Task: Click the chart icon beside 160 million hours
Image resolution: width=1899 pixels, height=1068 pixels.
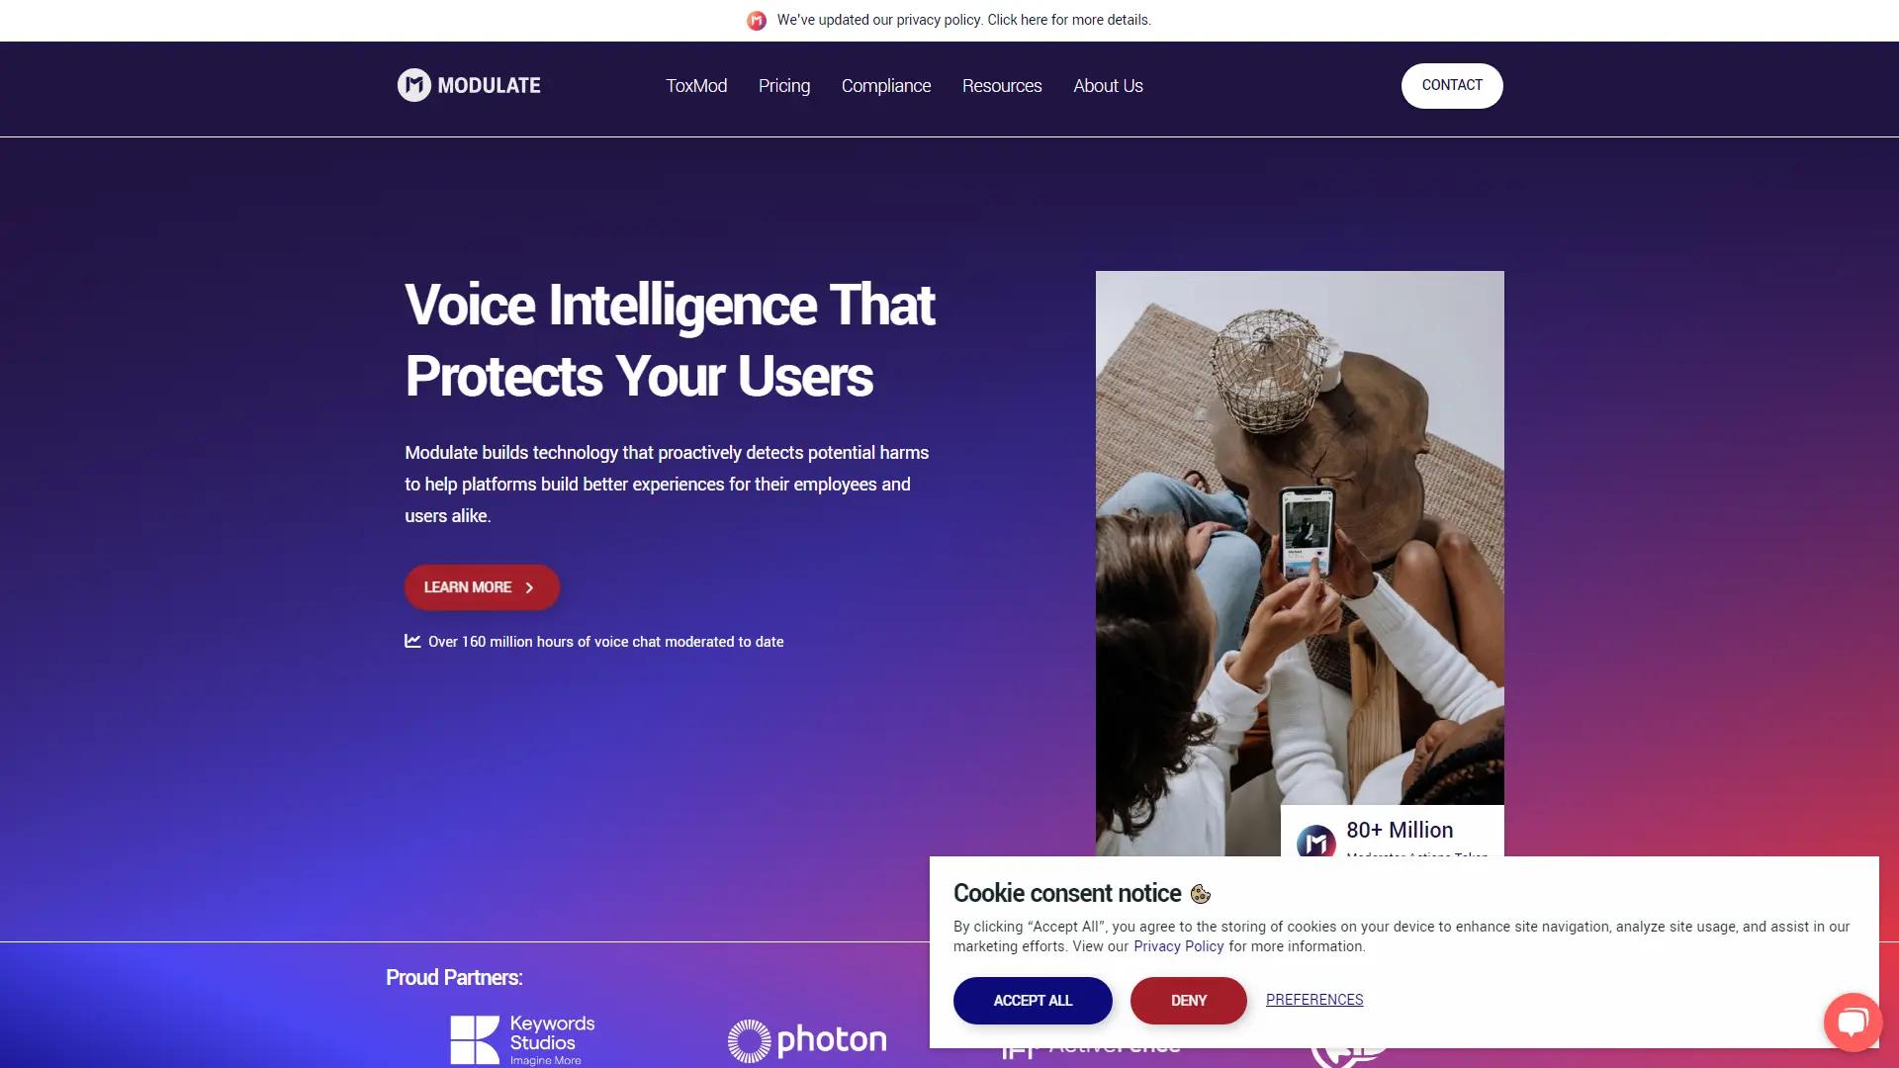Action: tap(412, 641)
